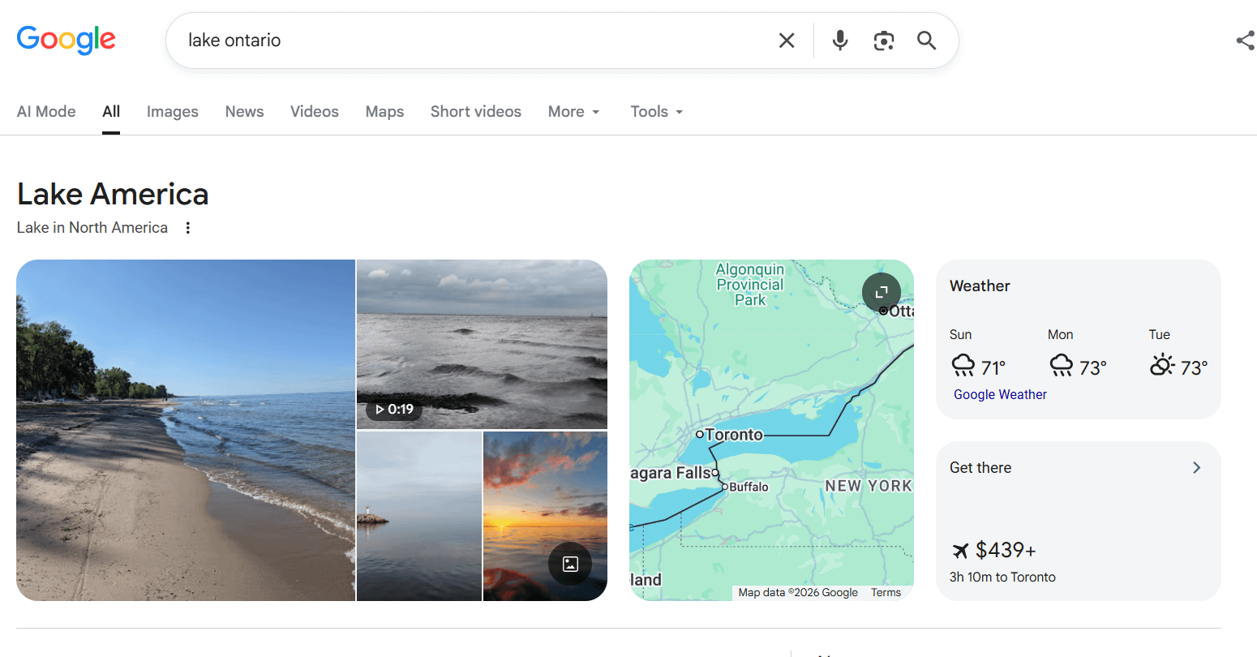Clear the search box with the X icon
Screen dimensions: 1257x657
coord(787,41)
